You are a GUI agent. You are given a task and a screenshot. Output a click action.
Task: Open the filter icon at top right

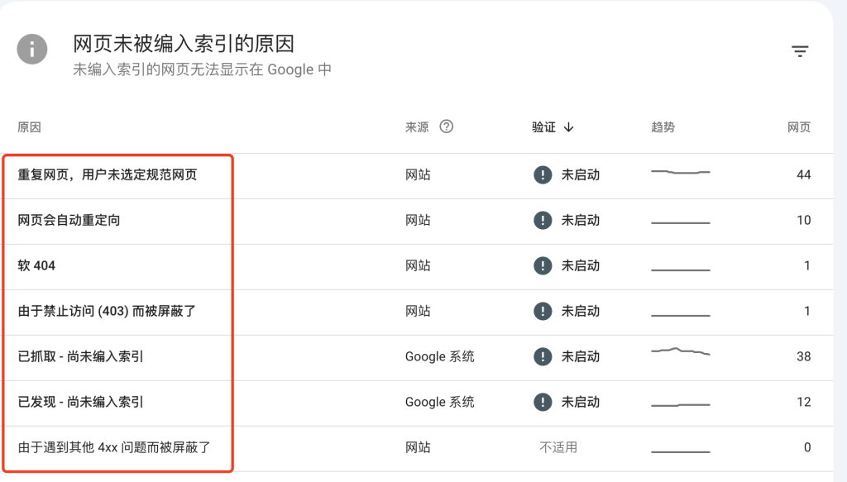[800, 51]
